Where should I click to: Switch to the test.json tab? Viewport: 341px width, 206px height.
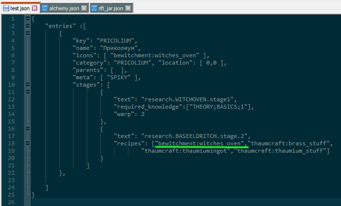[x=20, y=8]
